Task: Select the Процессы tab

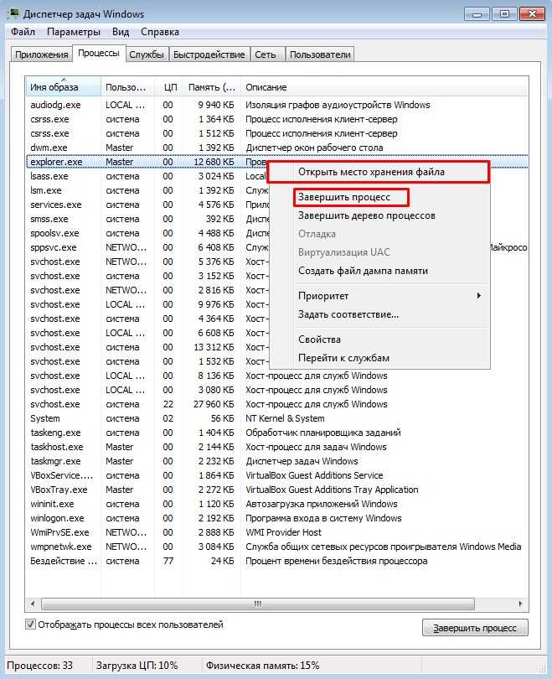Action: pyautogui.click(x=99, y=54)
